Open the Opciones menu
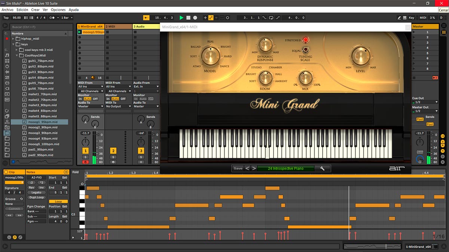 click(x=58, y=10)
